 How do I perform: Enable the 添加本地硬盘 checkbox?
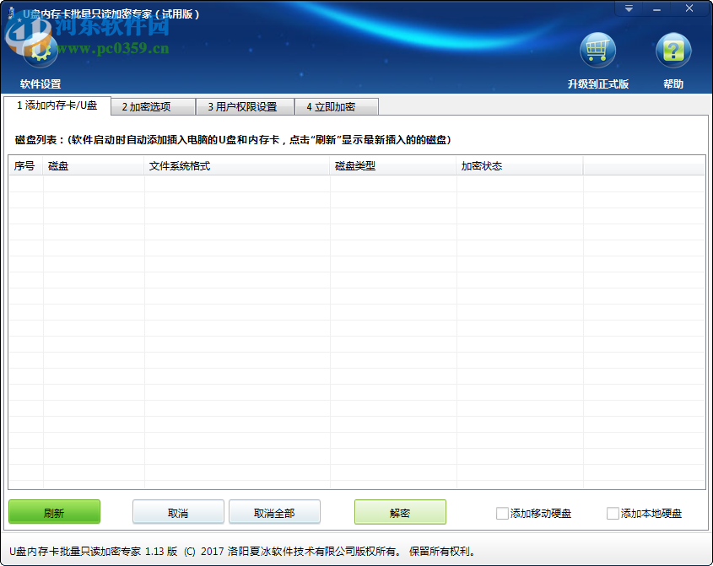[611, 512]
